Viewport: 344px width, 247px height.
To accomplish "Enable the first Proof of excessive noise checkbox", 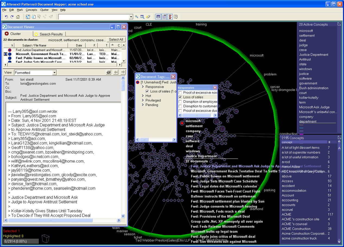I will click(x=180, y=93).
